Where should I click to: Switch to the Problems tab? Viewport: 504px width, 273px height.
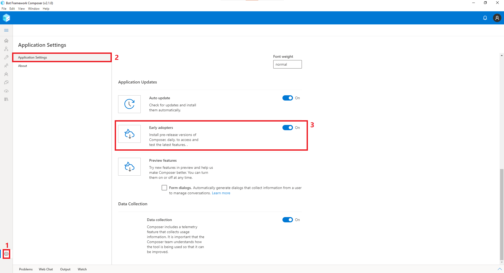26,269
